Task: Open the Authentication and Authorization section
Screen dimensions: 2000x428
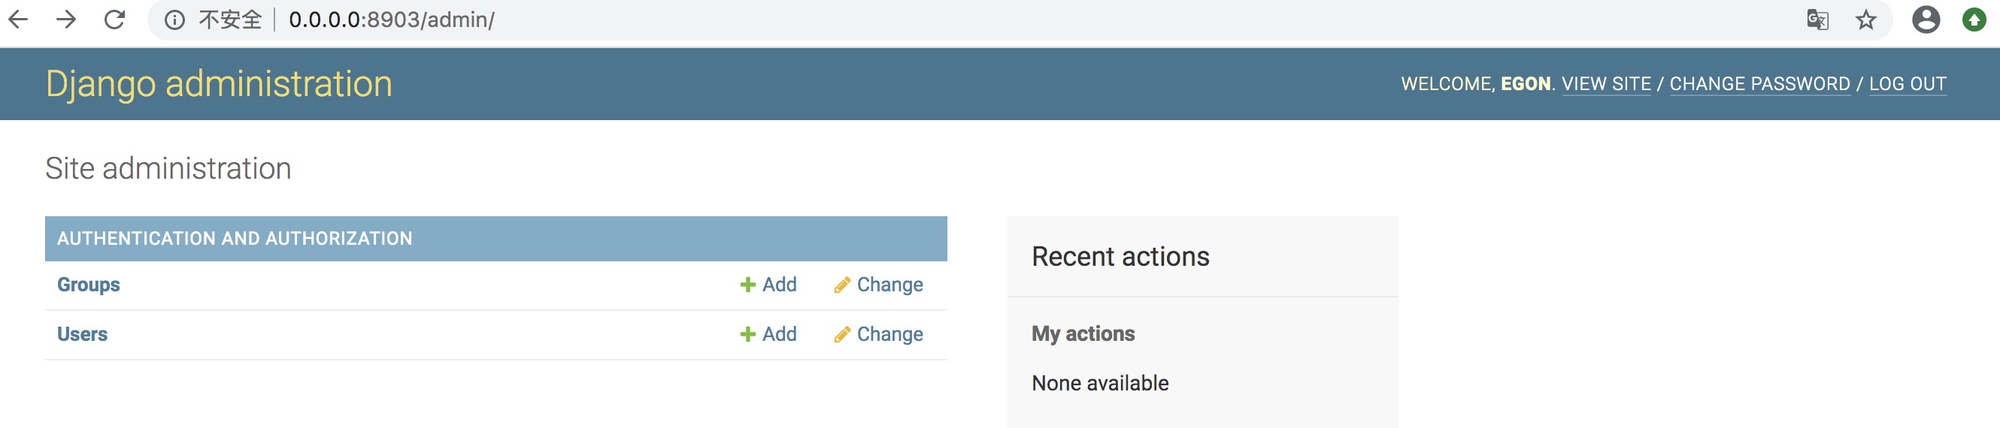Action: point(235,239)
